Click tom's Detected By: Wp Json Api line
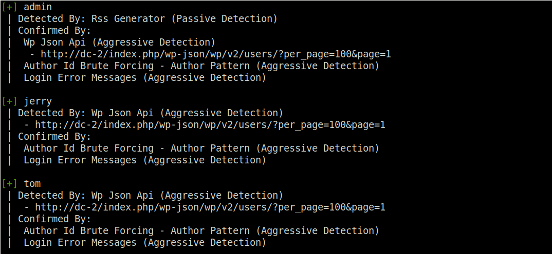The image size is (552, 254). point(150,196)
